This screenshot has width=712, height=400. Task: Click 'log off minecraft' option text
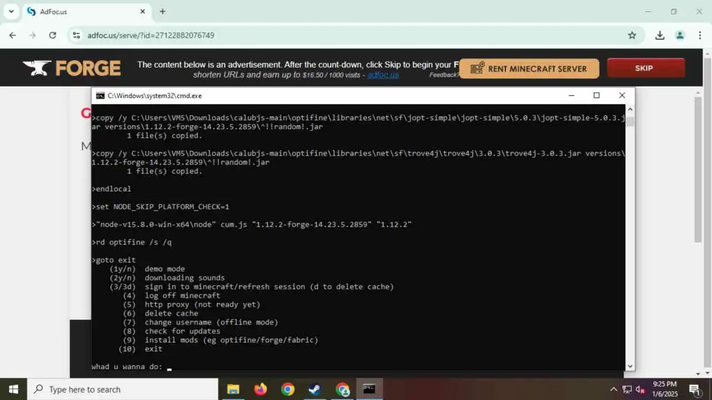pos(182,296)
